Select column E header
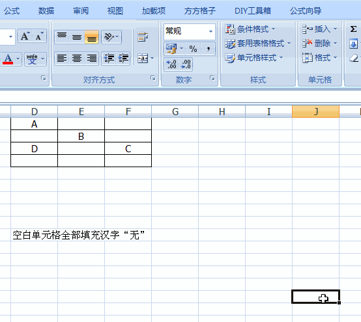The height and width of the screenshot is (322, 361). pos(81,111)
